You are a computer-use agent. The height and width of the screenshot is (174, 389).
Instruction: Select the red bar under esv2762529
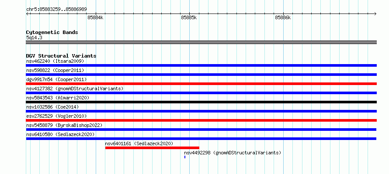tap(201, 120)
